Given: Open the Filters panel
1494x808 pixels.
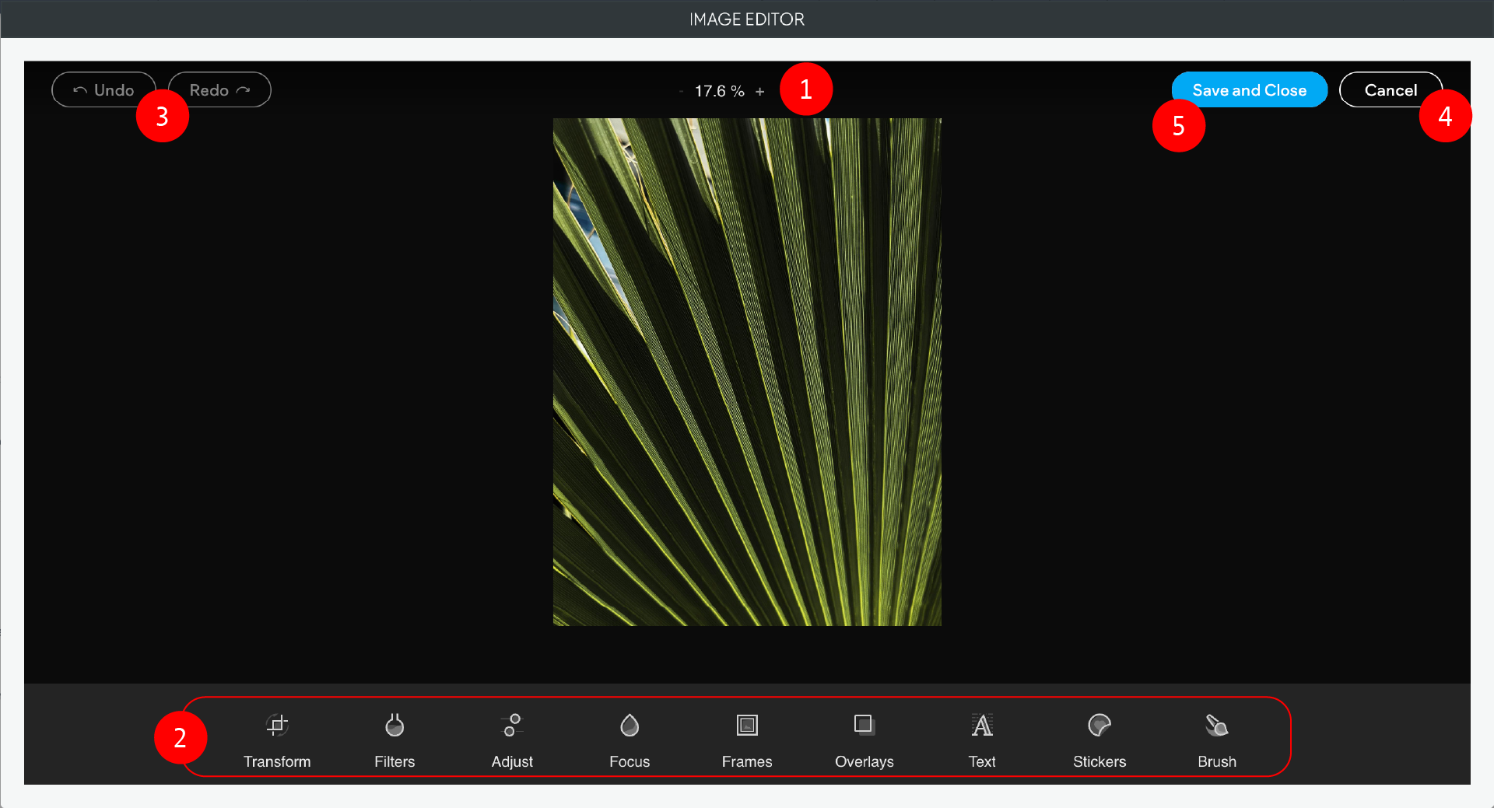Looking at the screenshot, I should coord(394,737).
